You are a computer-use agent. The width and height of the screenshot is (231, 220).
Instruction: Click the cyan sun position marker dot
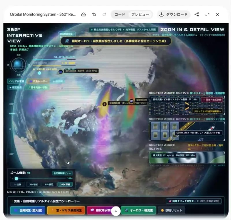pos(39,73)
